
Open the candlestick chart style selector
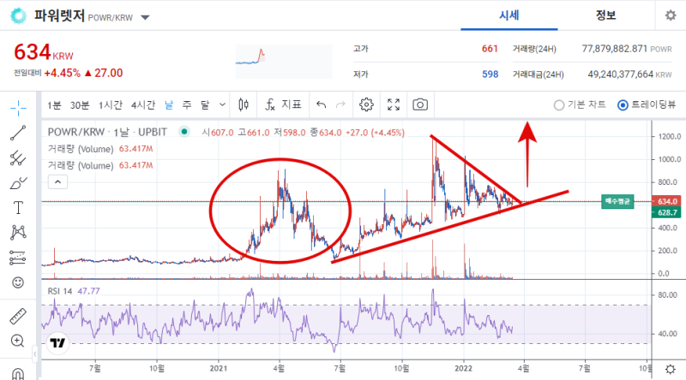pos(244,104)
